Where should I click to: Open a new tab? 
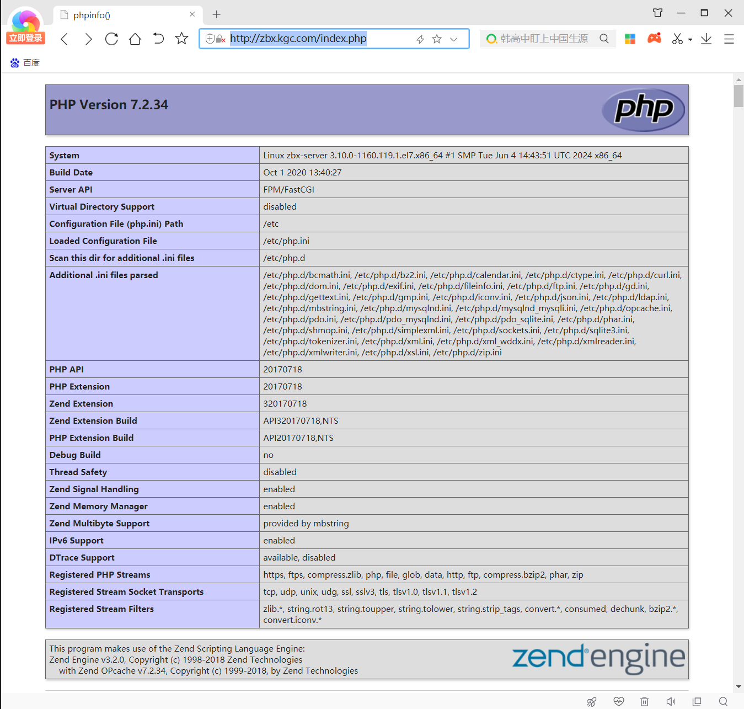pyautogui.click(x=217, y=14)
